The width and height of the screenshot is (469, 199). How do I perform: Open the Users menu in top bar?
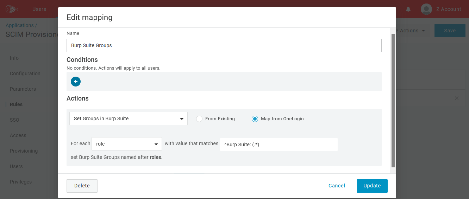click(x=39, y=9)
